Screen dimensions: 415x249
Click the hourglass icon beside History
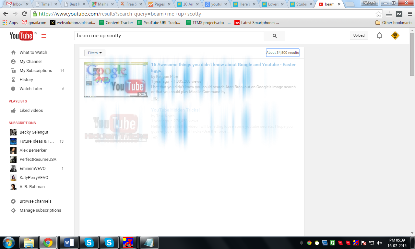(13, 80)
